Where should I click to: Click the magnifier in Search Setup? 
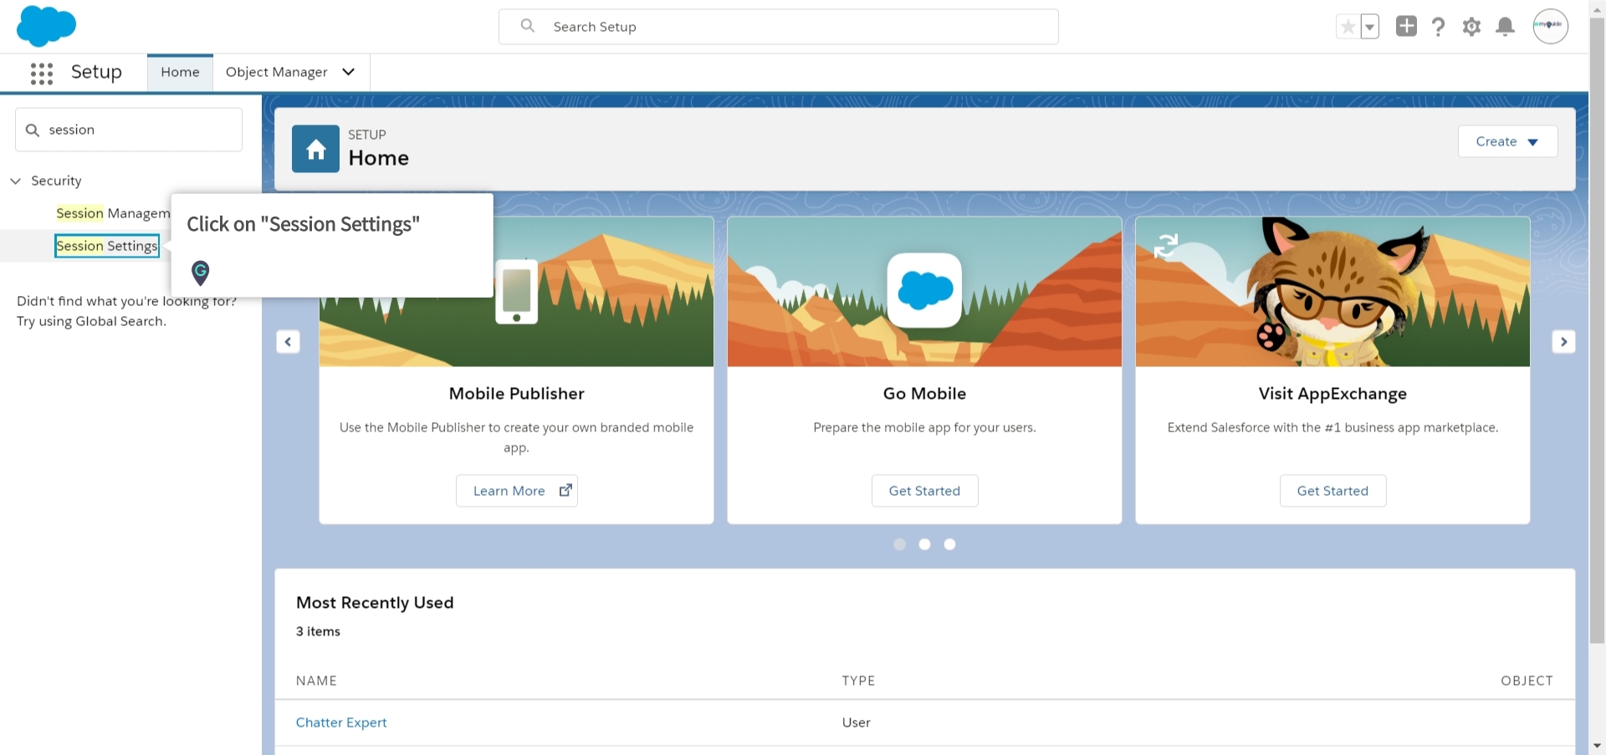point(527,26)
